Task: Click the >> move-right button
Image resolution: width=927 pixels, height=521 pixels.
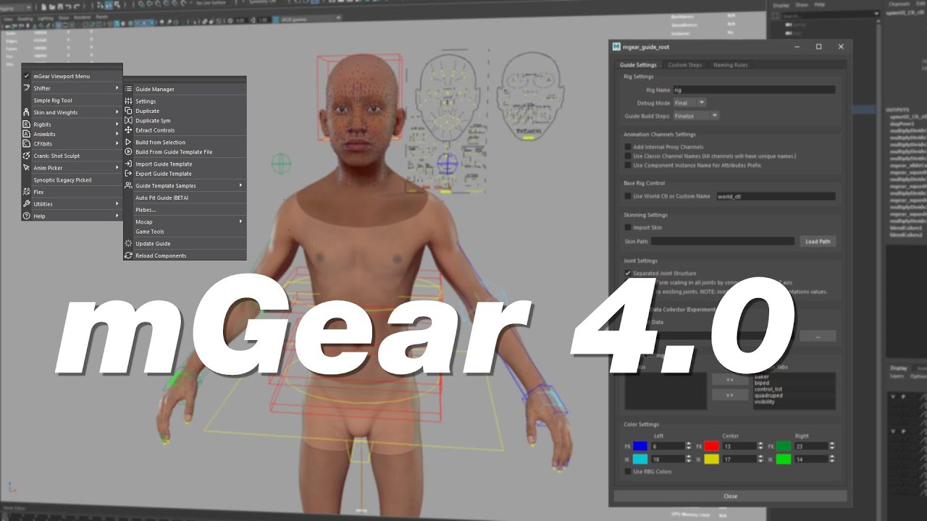Action: pos(729,395)
